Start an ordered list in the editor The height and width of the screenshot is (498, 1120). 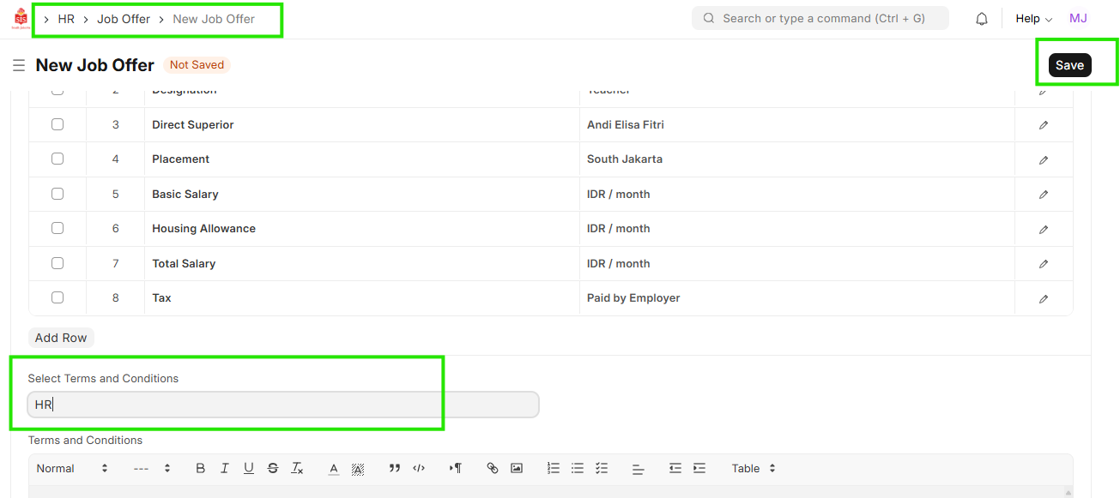point(554,468)
